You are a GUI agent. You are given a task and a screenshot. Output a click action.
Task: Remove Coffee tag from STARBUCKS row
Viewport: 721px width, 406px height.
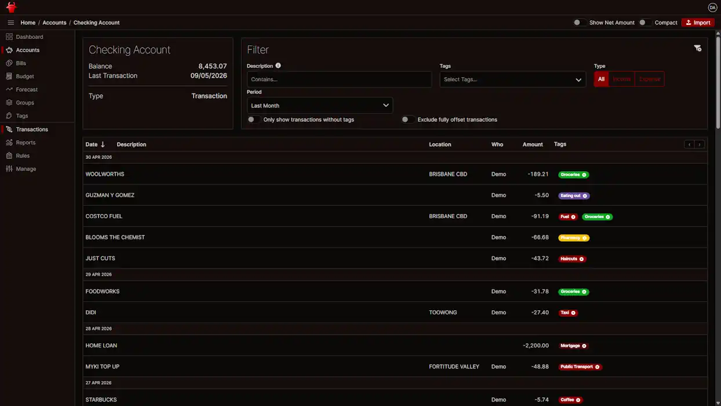578,400
